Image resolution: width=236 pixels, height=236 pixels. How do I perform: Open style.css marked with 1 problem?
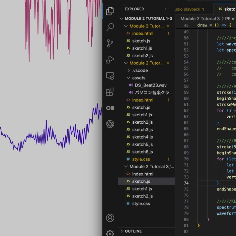coord(146,159)
